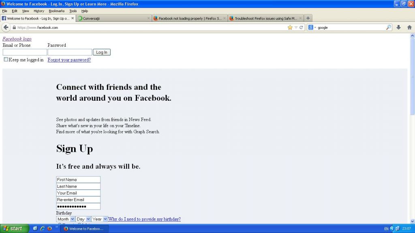Click the Birthday label text
The width and height of the screenshot is (415, 233).
[x=64, y=213]
